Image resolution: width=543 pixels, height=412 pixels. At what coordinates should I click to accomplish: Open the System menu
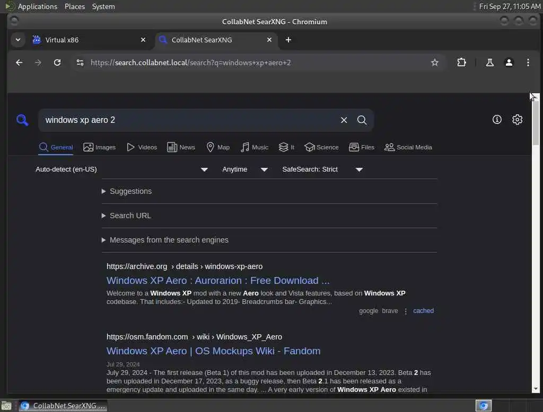click(103, 6)
